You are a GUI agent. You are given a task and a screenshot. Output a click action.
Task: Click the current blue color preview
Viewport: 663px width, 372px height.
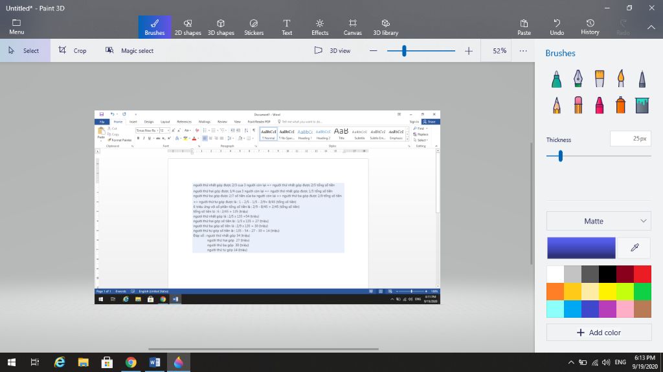pos(581,247)
